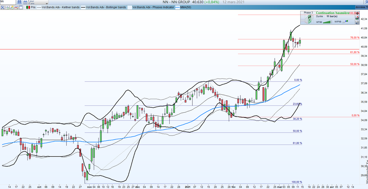Click the 'déc' label on time axis
Screen dimensions: 368x189
(x=137, y=186)
